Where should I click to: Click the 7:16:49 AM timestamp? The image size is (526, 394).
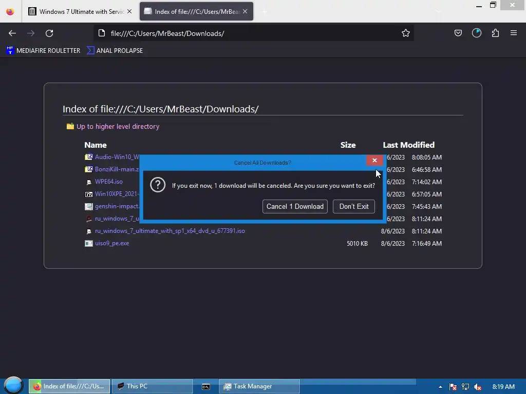(427, 244)
